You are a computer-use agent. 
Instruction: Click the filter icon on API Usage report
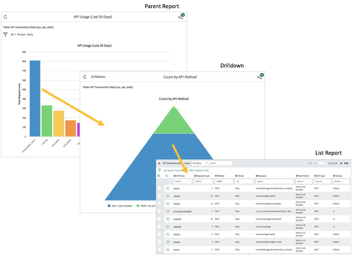pos(5,34)
